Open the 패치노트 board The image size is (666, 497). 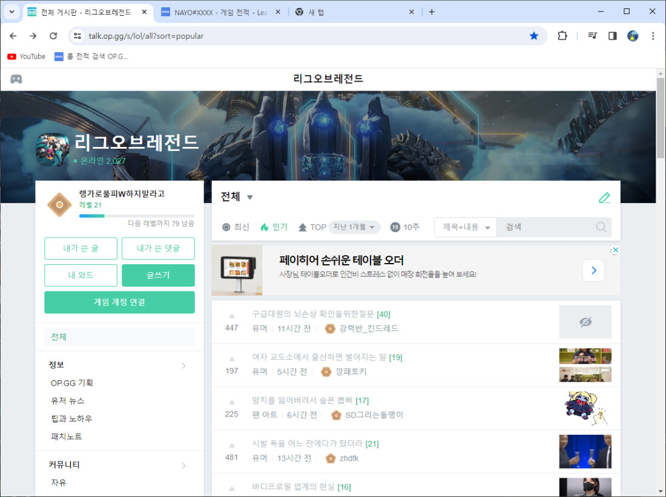(x=66, y=437)
